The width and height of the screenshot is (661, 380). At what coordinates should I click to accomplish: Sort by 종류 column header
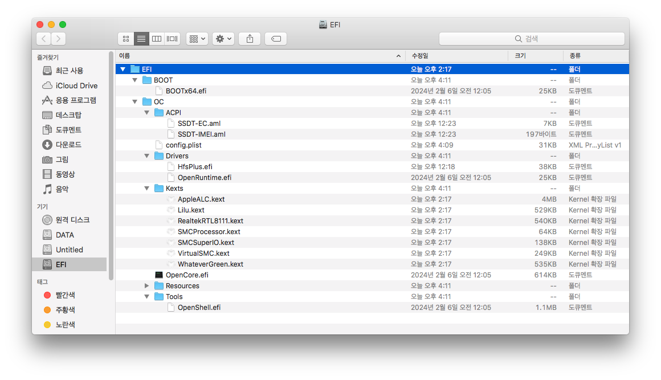point(596,56)
